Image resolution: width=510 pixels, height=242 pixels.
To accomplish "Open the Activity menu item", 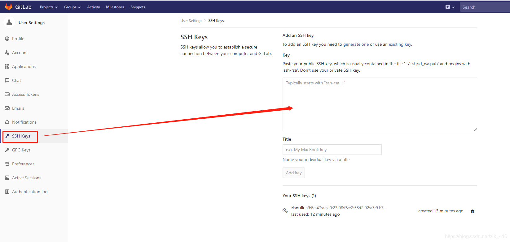I will (94, 7).
